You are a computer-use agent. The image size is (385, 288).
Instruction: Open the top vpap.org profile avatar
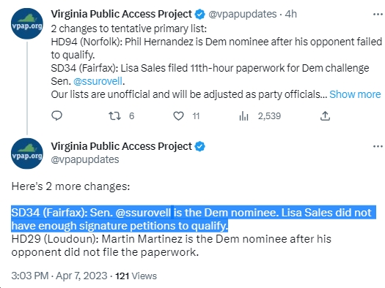pos(27,23)
